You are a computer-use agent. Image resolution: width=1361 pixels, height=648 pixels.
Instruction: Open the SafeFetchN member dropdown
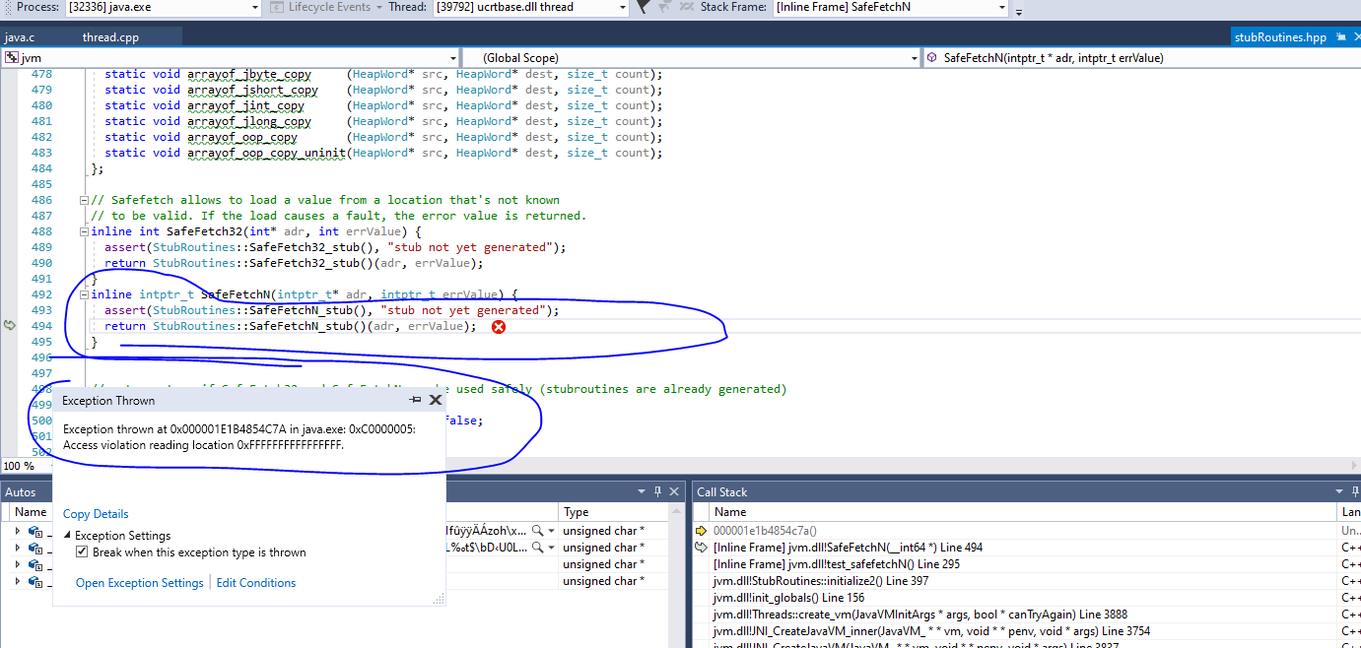[1141, 58]
